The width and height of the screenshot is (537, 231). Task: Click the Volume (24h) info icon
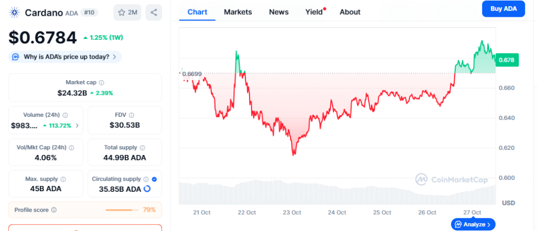pos(65,115)
